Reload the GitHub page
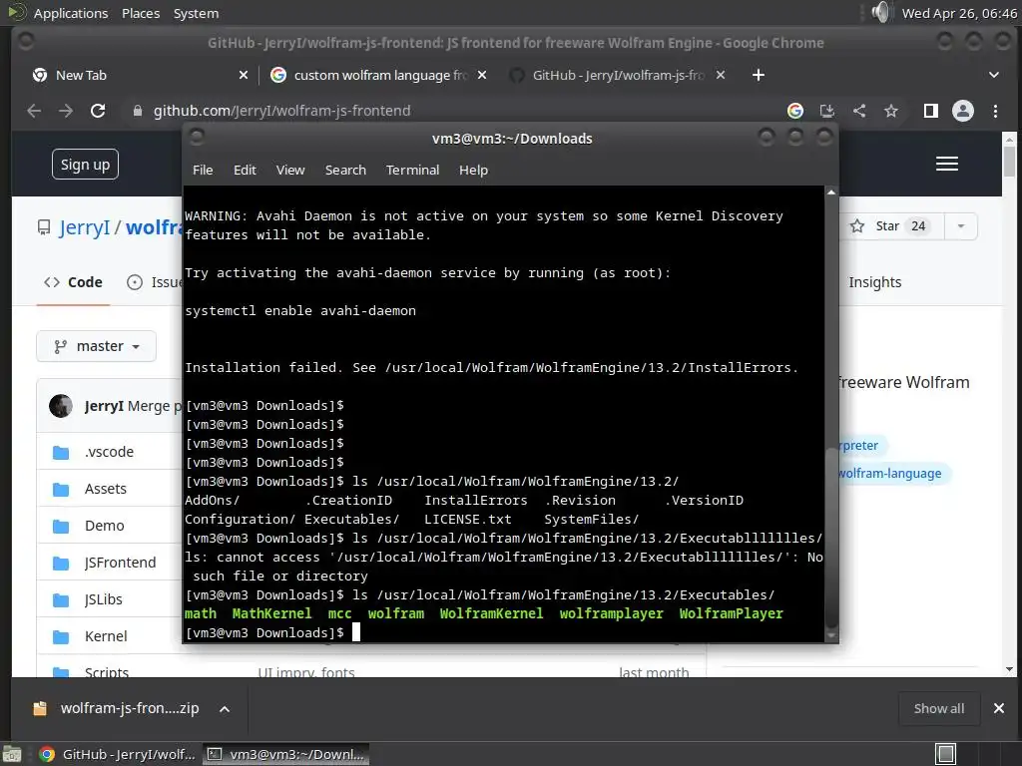The width and height of the screenshot is (1022, 766). 98,111
